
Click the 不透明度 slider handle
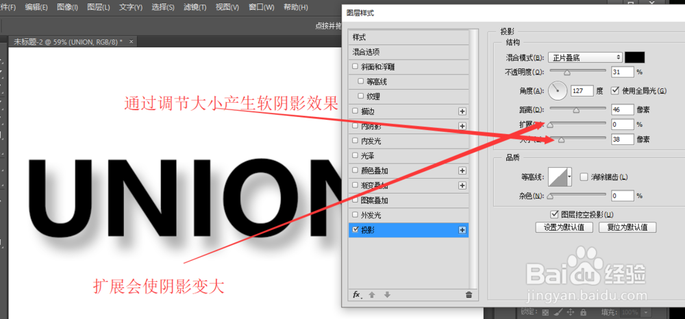pos(567,73)
